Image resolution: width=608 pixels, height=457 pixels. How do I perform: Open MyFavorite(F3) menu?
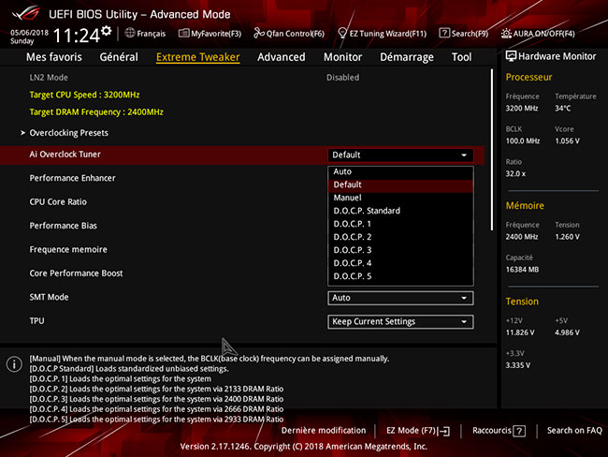(210, 34)
